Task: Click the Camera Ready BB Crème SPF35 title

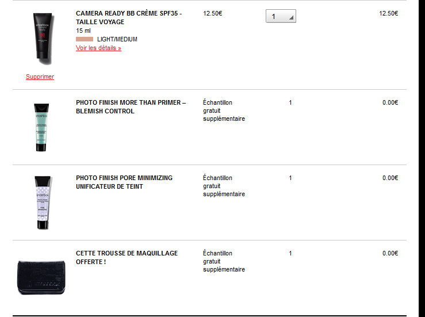Action: (x=129, y=17)
